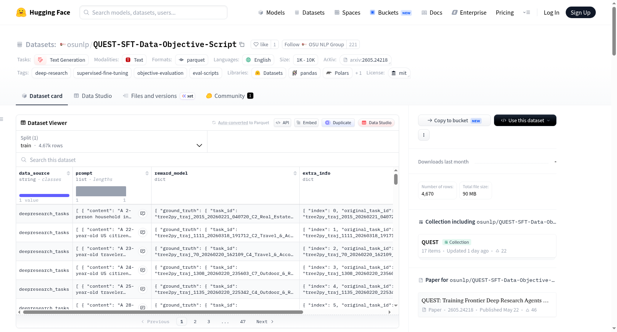The width and height of the screenshot is (617, 332).
Task: Switch to the Community tab
Action: pyautogui.click(x=229, y=96)
